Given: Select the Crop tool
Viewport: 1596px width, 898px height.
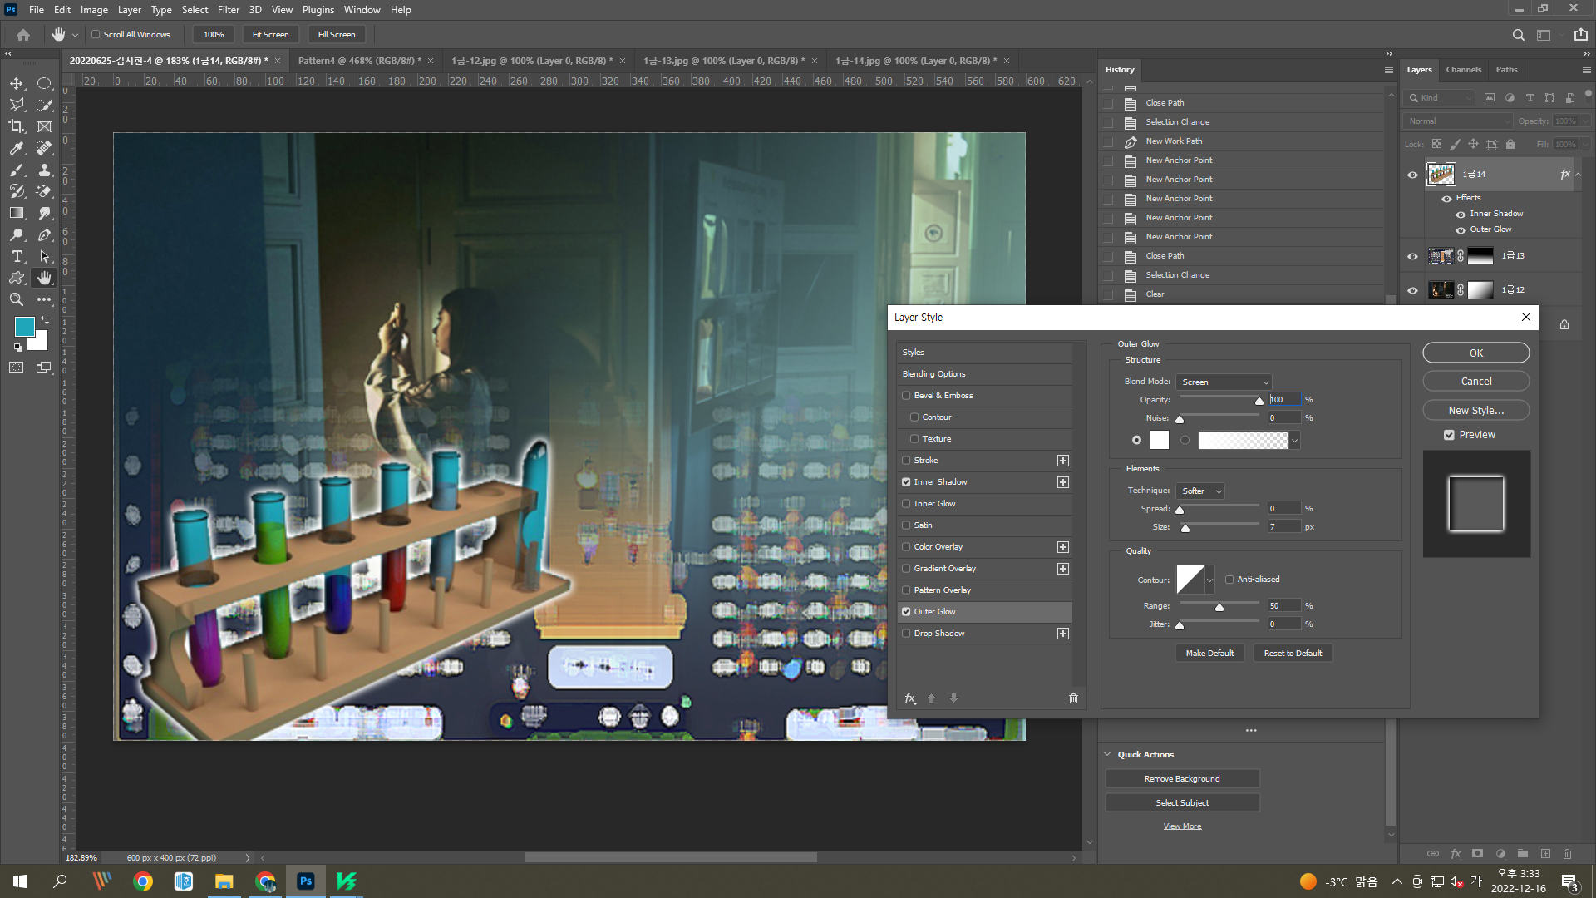Looking at the screenshot, I should [16, 126].
